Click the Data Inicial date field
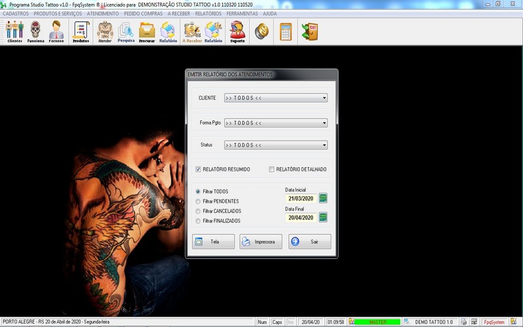Viewport: 523px width, 327px height. (x=301, y=199)
